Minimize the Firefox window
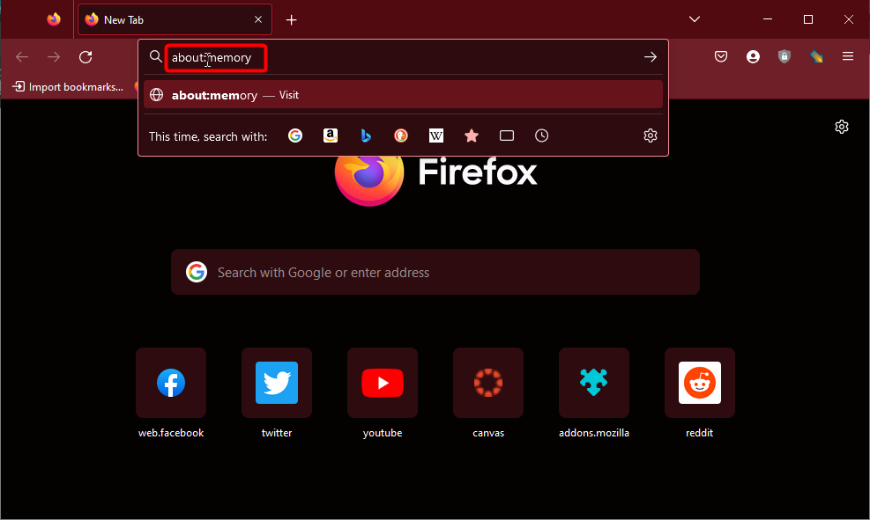Image resolution: width=870 pixels, height=520 pixels. 768,19
